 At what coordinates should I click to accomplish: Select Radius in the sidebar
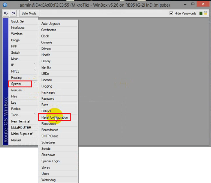click(x=16, y=109)
